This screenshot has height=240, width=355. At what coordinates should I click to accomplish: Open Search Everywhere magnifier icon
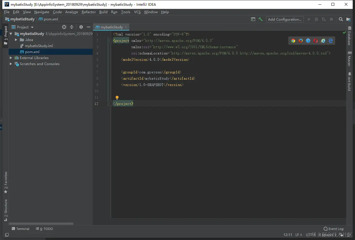[x=341, y=19]
